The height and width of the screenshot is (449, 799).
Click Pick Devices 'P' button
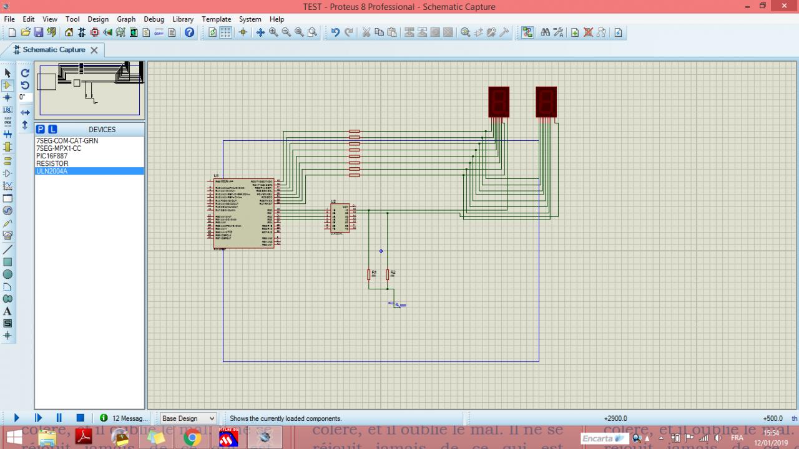click(x=41, y=130)
